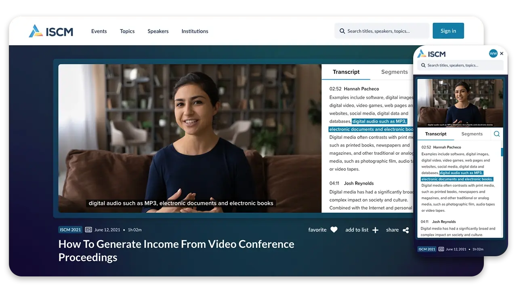Image resolution: width=517 pixels, height=293 pixels.
Task: Close the mobile preview with the X icon
Action: [502, 53]
